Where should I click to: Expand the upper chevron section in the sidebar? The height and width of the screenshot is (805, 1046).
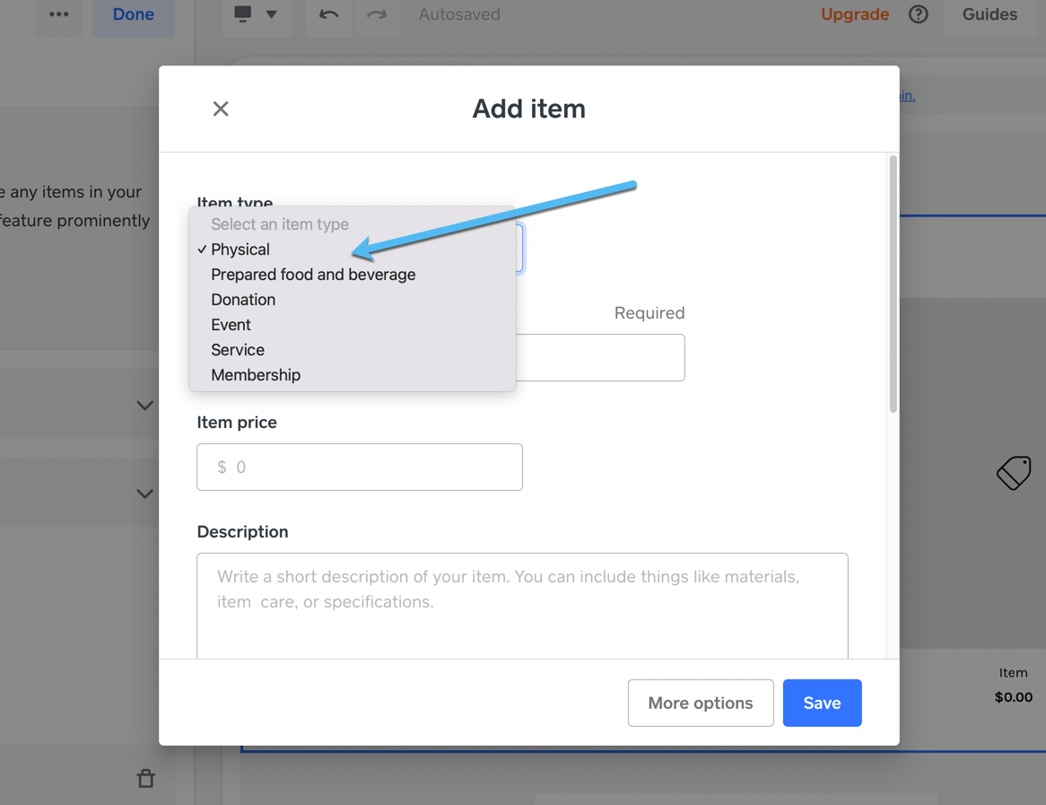144,405
